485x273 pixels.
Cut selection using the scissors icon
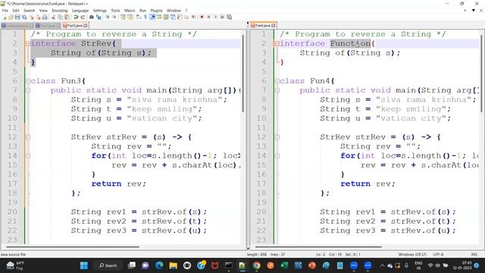pos(53,17)
